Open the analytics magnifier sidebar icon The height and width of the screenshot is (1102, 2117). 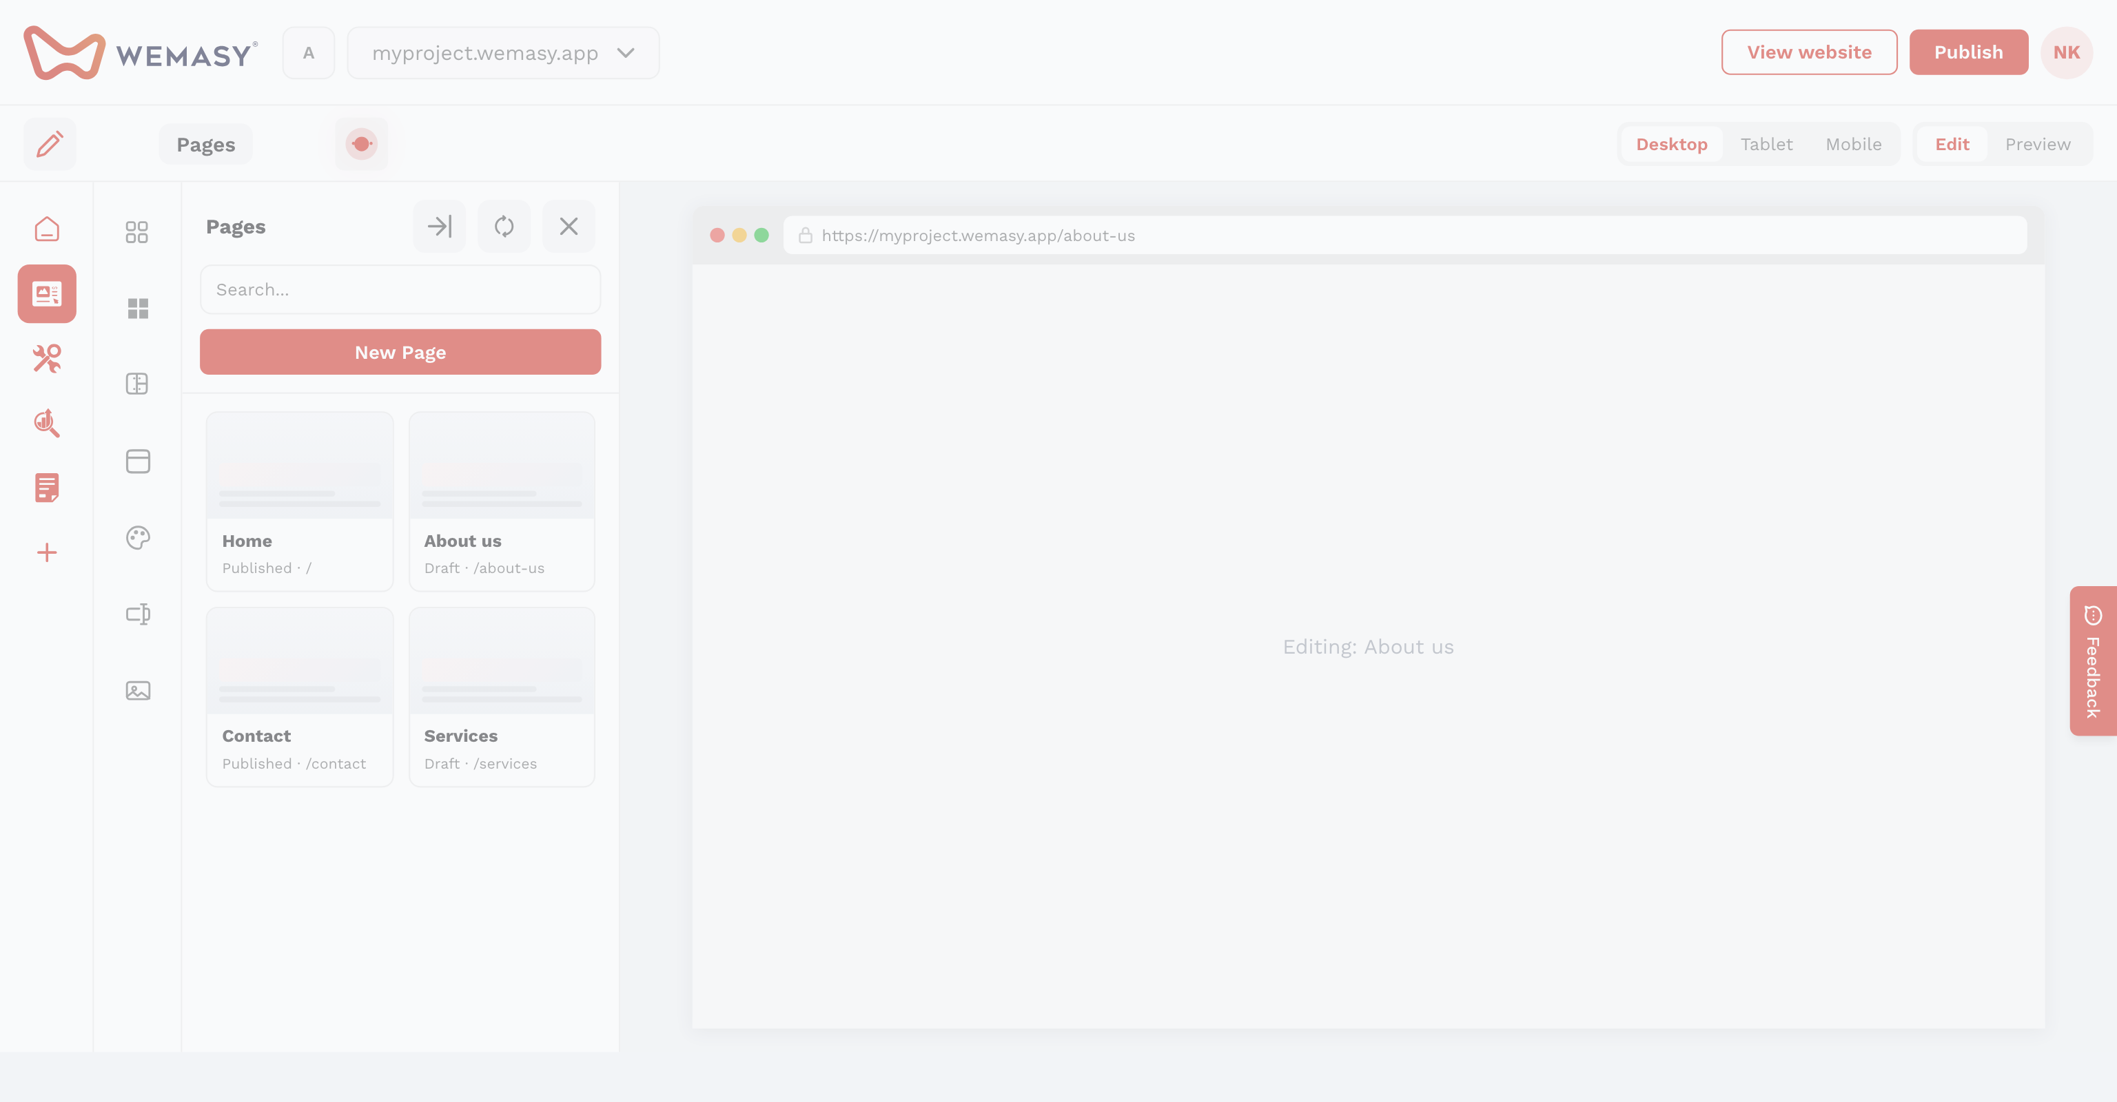pyautogui.click(x=47, y=423)
